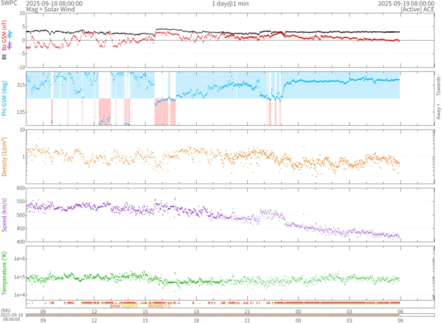The image size is (442, 323).
Task: Click the 'suspect' legend entry
Action: pos(130,306)
